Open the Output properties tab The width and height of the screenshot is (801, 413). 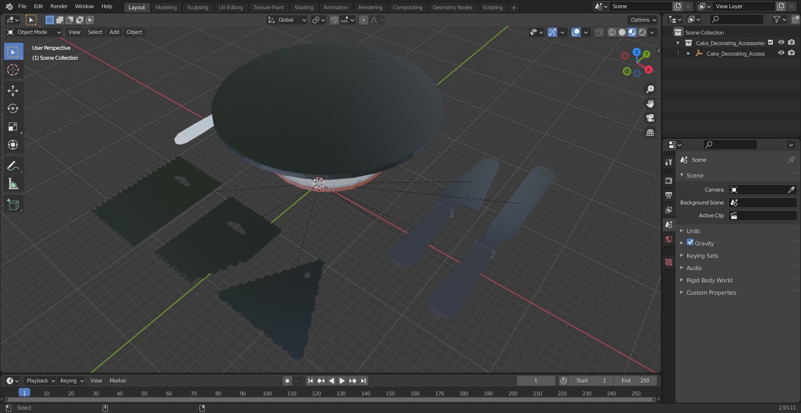click(668, 195)
